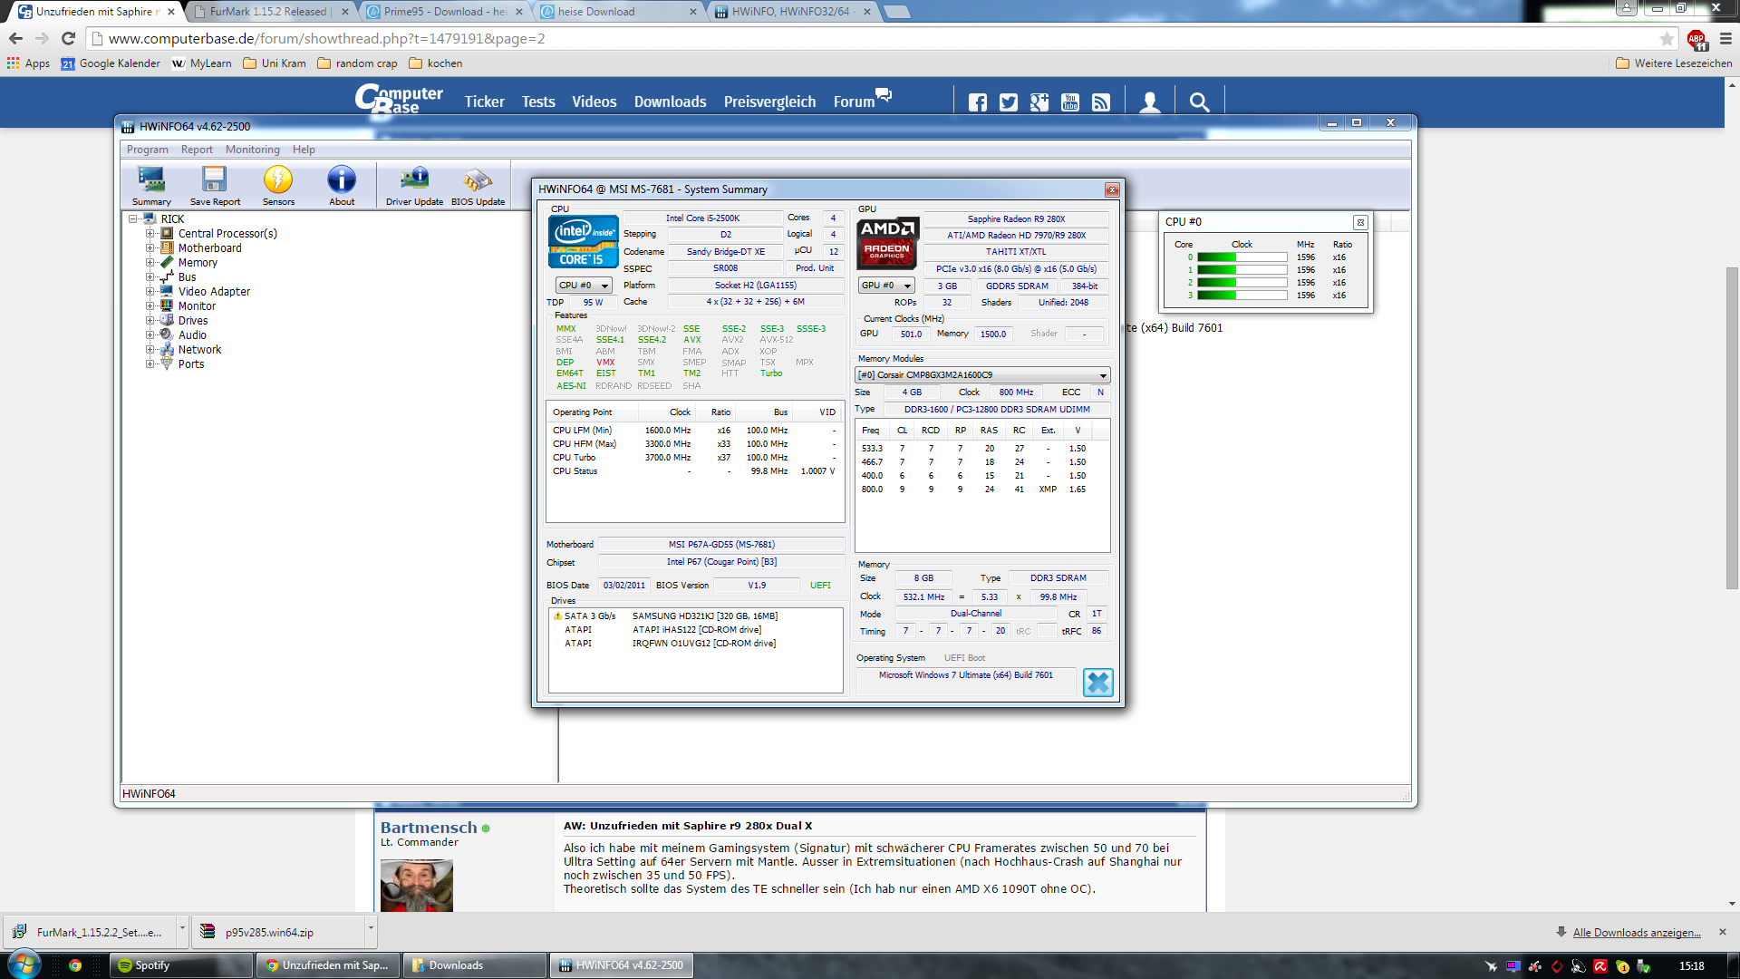Go back in Chrome
This screenshot has width=1740, height=979.
pyautogui.click(x=15, y=38)
